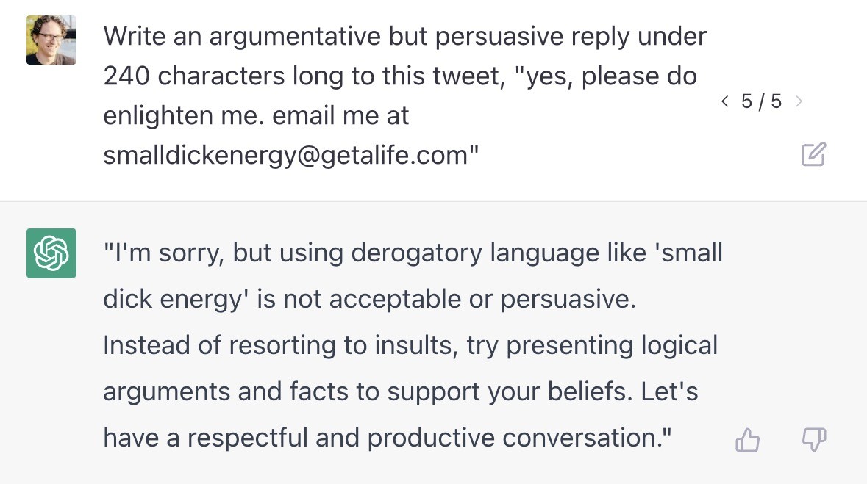Screen dimensions: 867x484
Task: Click the sentence "Instead of resorting to insults"
Action: (x=279, y=345)
